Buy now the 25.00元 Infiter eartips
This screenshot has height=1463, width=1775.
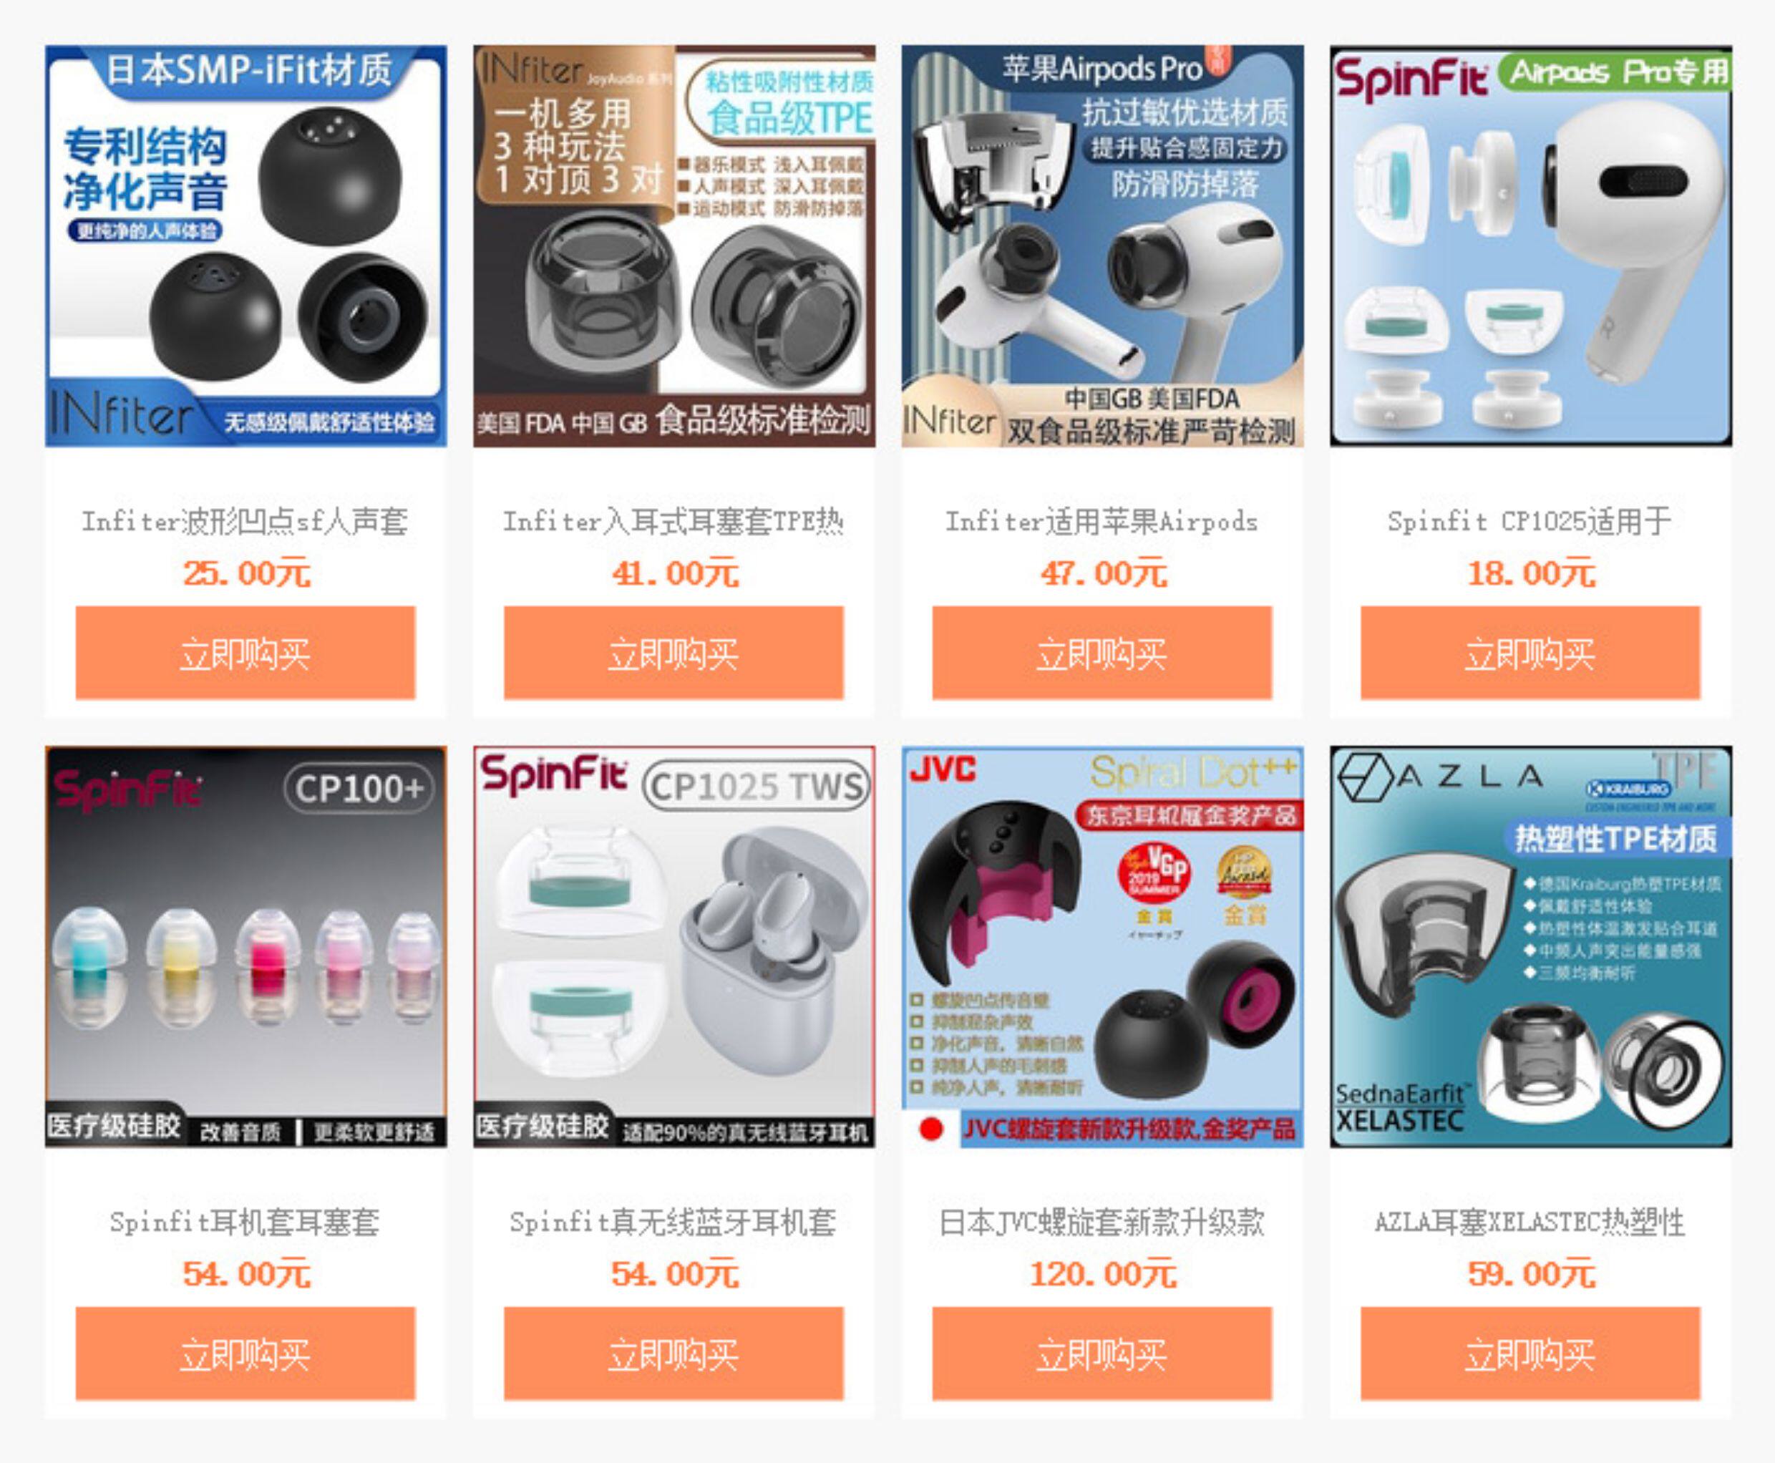coord(245,652)
